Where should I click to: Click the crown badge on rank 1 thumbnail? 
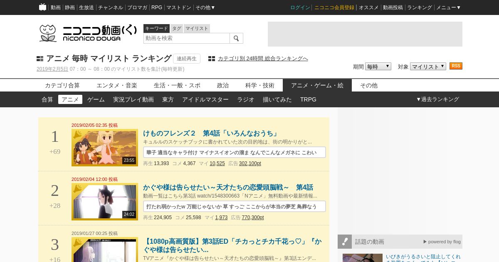(77, 135)
